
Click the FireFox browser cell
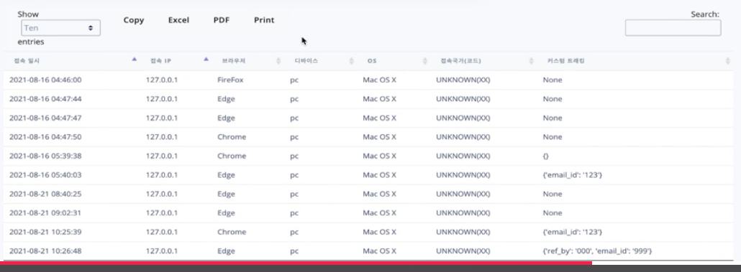[230, 80]
